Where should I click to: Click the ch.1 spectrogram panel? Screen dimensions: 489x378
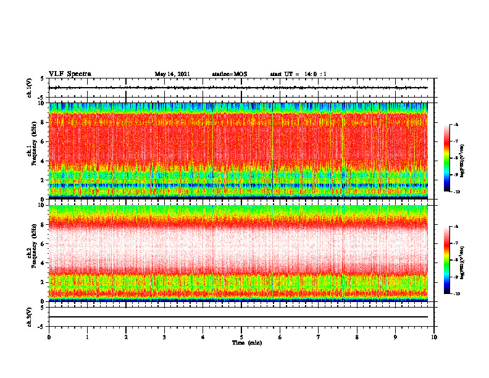point(238,151)
